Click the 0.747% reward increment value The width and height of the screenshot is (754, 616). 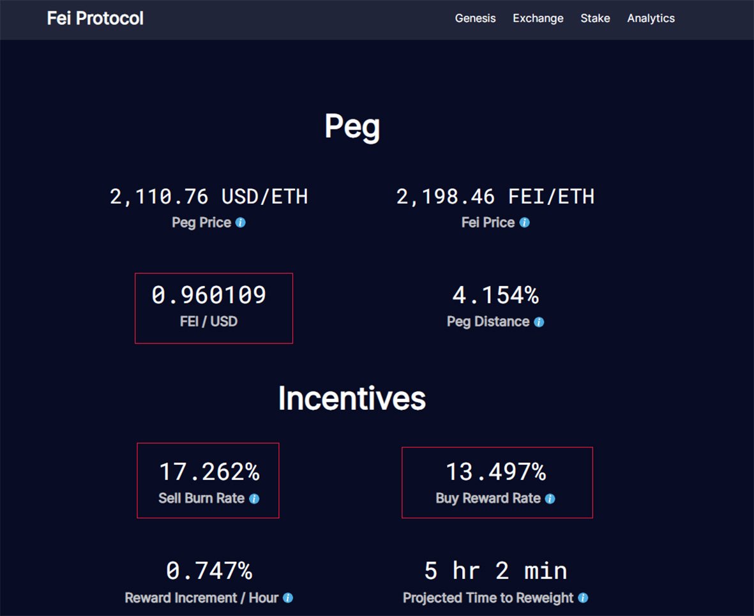click(209, 571)
